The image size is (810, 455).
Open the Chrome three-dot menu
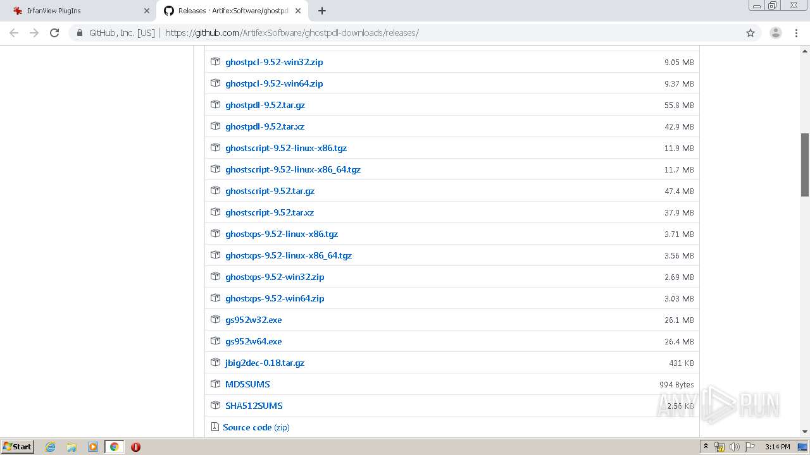797,33
